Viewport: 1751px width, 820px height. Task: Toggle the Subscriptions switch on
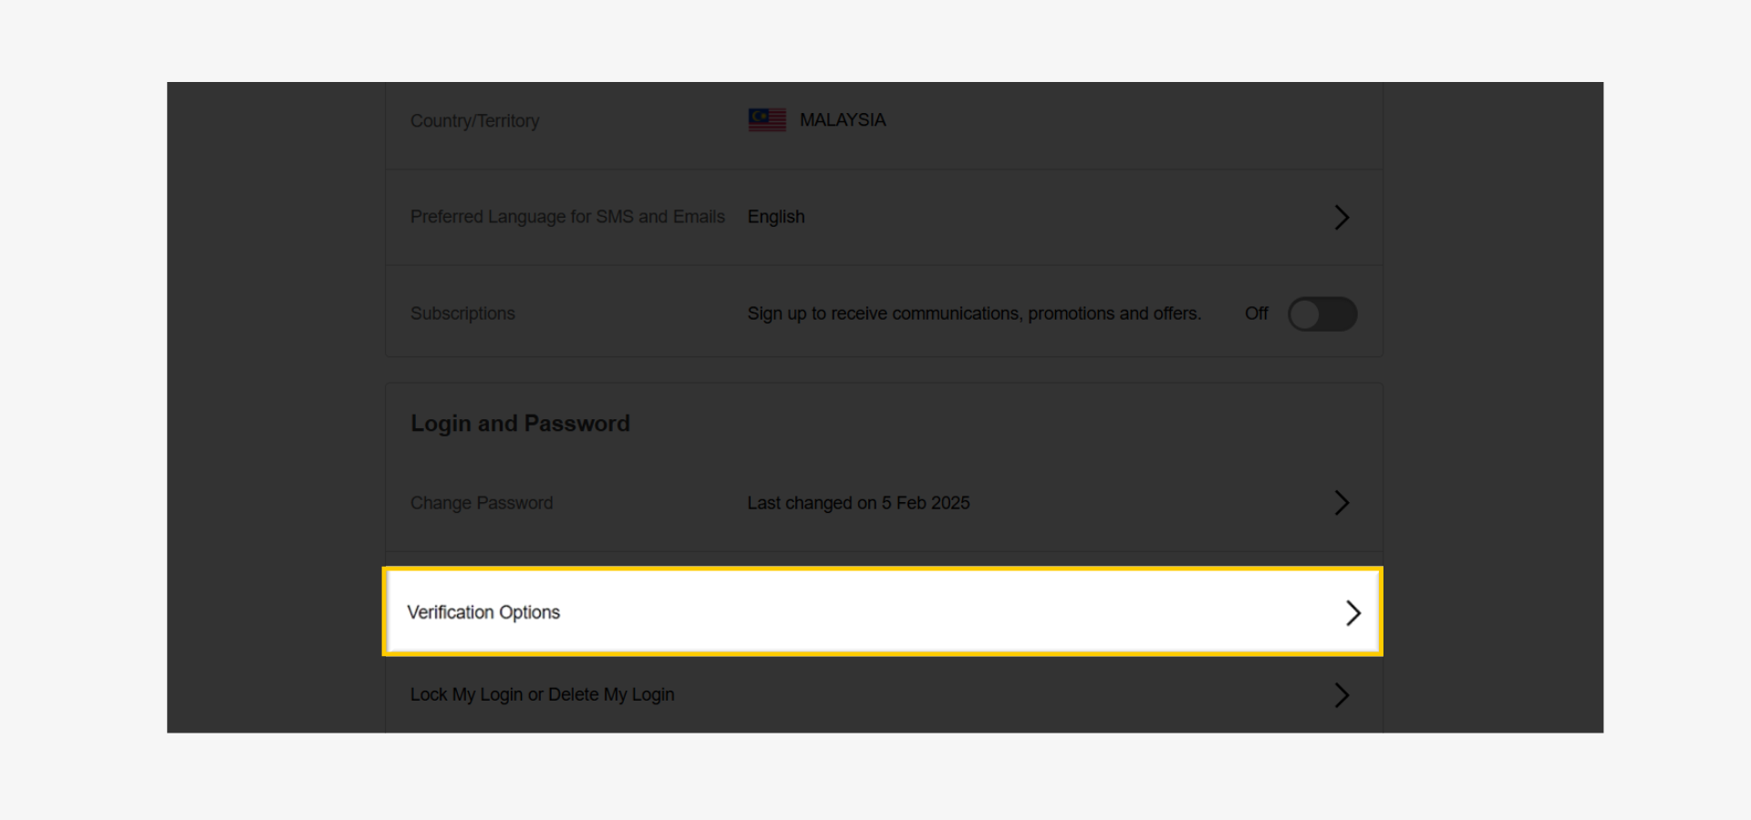pyautogui.click(x=1321, y=314)
